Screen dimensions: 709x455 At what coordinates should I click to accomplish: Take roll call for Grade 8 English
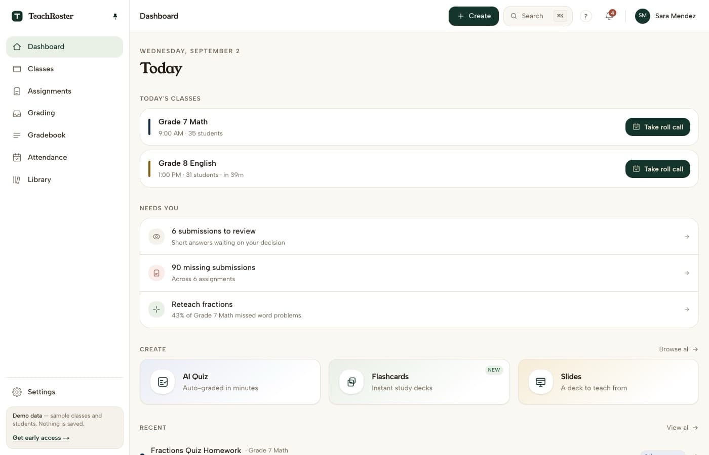658,169
